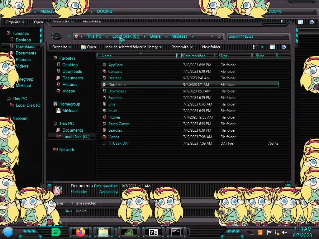319x239 pixels.
Task: Select the Videos folder name in file list
Action: tap(113, 137)
